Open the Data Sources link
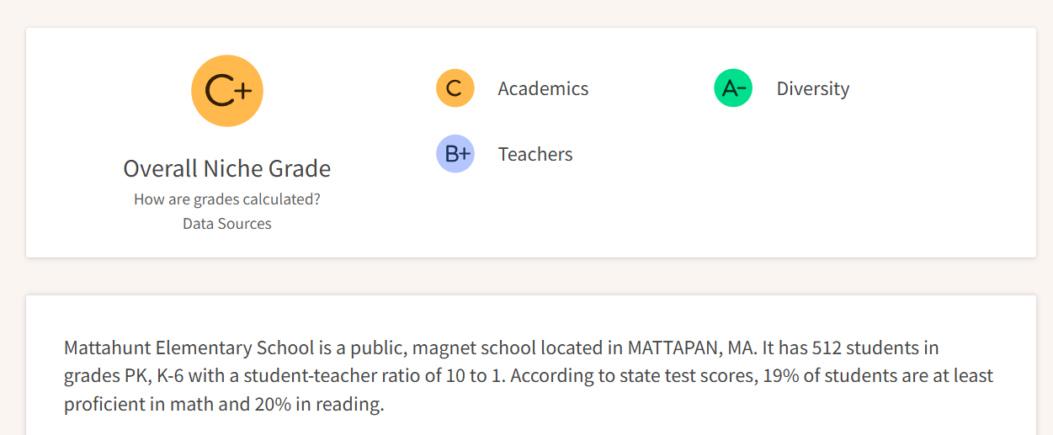This screenshot has height=435, width=1053. 227,224
